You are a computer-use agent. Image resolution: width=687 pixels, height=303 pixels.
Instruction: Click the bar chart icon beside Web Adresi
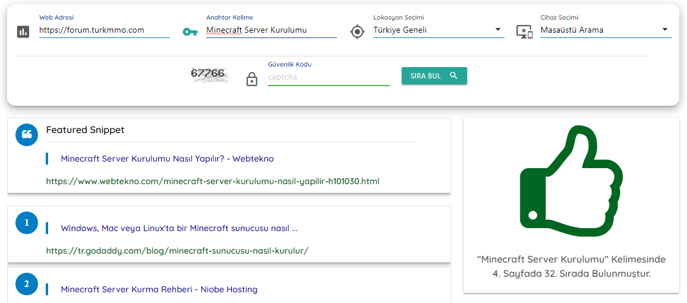click(23, 32)
